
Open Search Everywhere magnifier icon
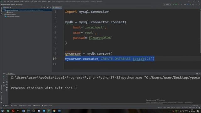point(199,4)
